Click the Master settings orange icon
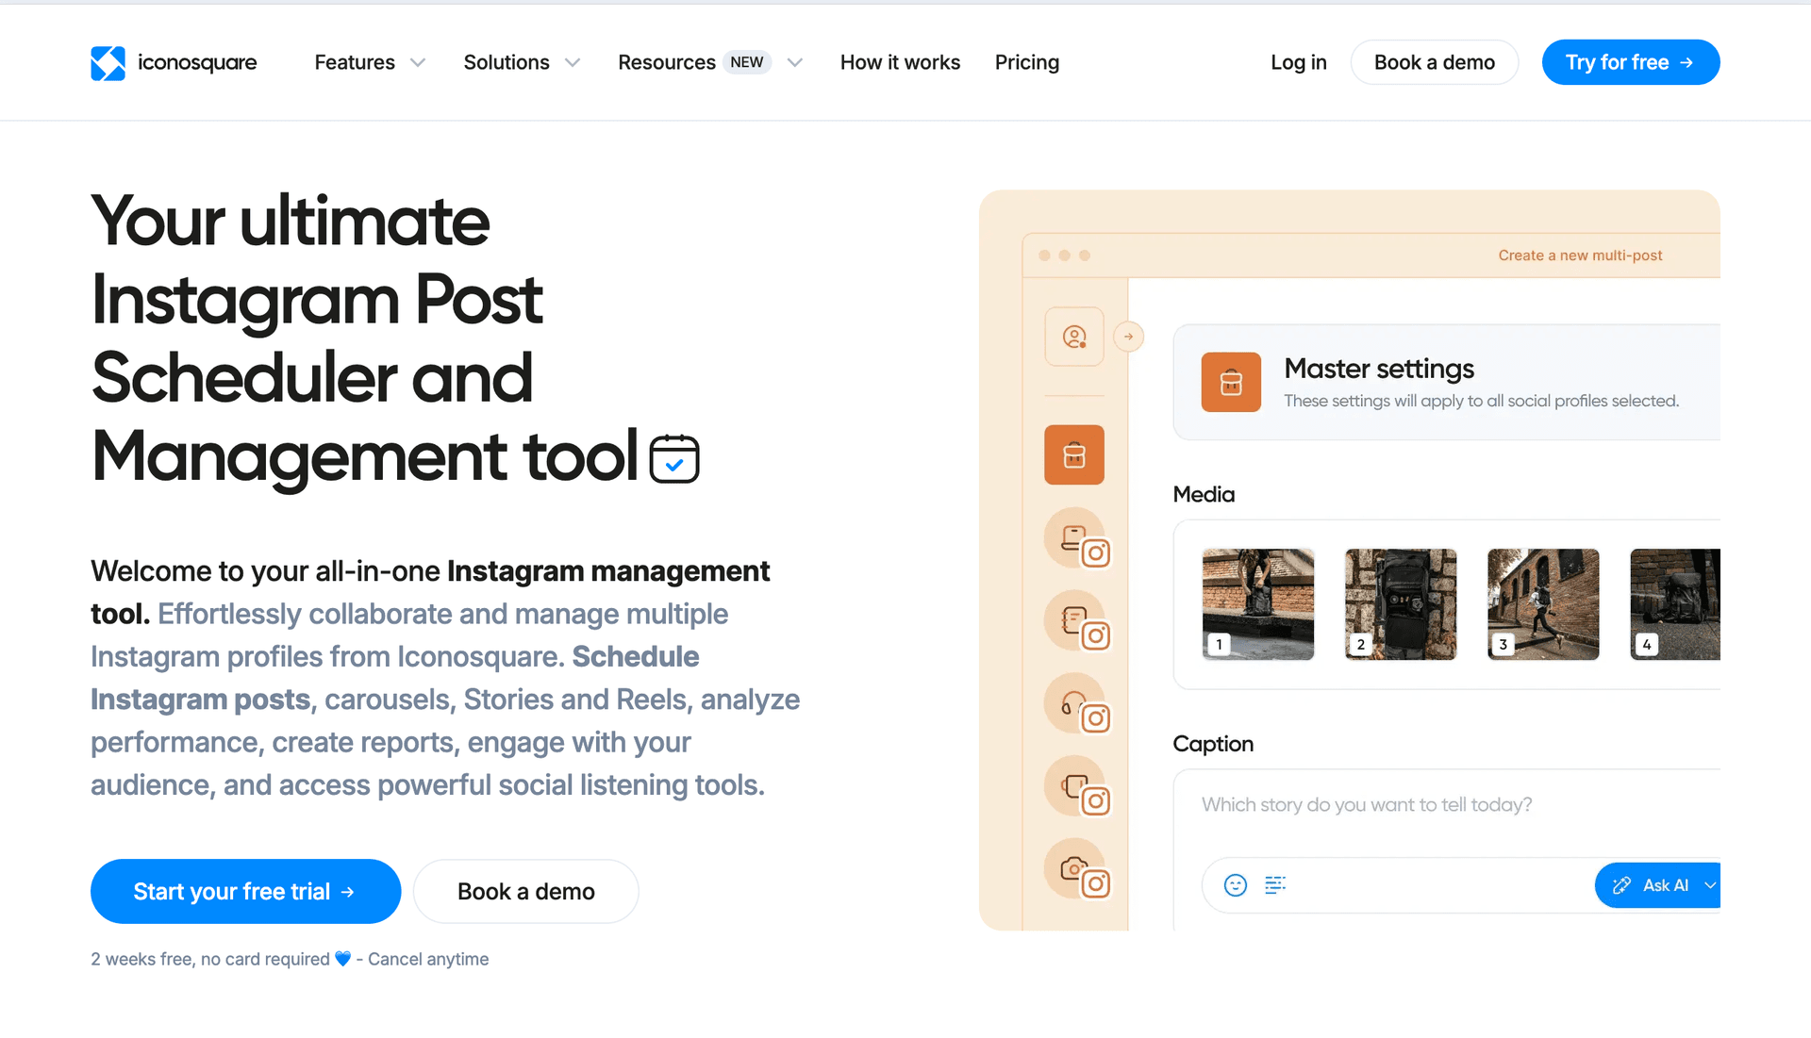Screen dimensions: 1811x1038 1231,382
